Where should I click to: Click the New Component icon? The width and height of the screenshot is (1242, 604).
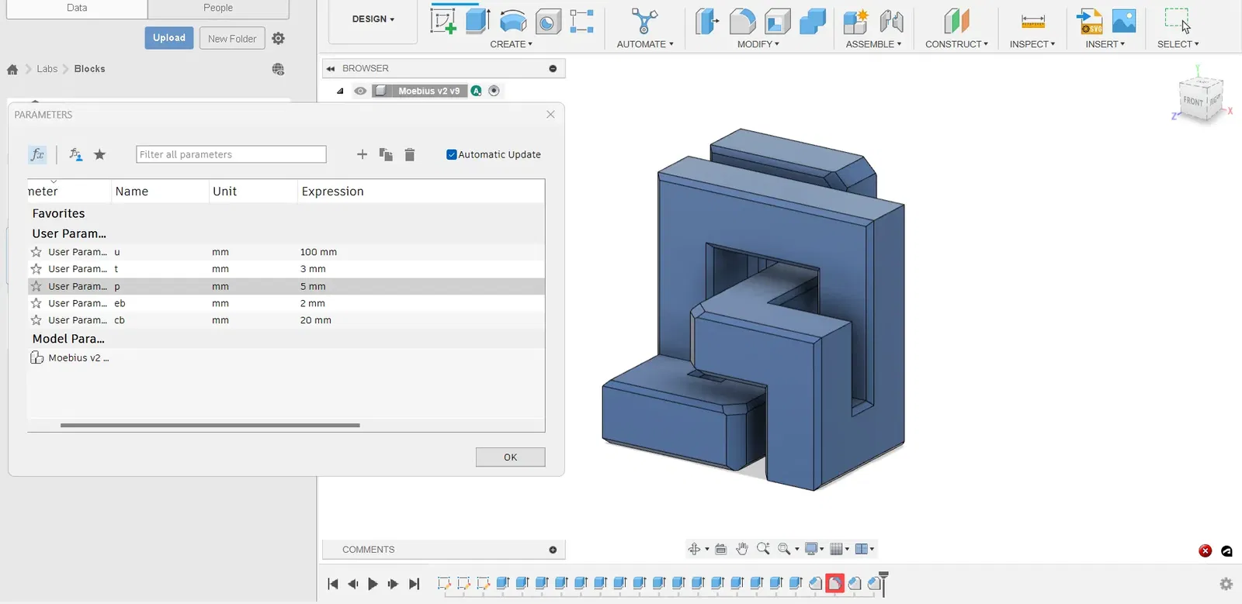[x=856, y=21]
